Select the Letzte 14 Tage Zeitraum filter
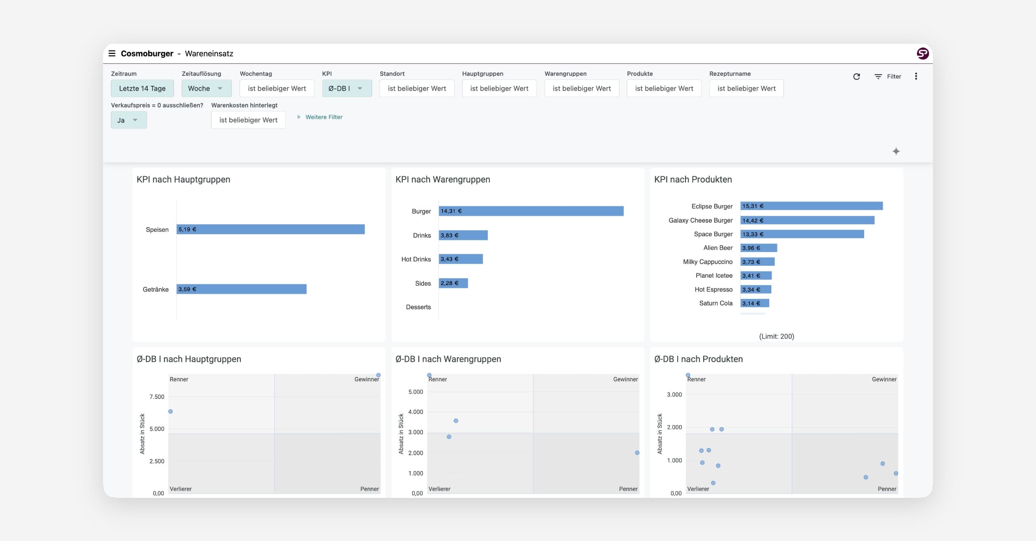The width and height of the screenshot is (1036, 541). (x=142, y=88)
